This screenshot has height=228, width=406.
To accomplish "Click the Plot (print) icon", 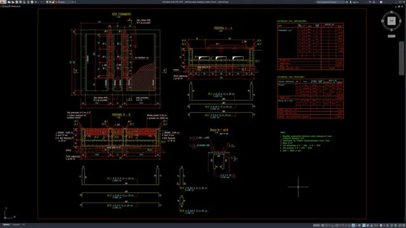I will [32, 2].
